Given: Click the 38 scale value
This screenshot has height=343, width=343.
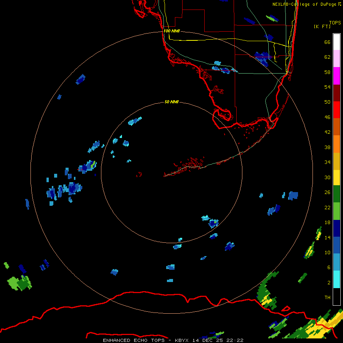Looking at the screenshot, I should (327, 147).
